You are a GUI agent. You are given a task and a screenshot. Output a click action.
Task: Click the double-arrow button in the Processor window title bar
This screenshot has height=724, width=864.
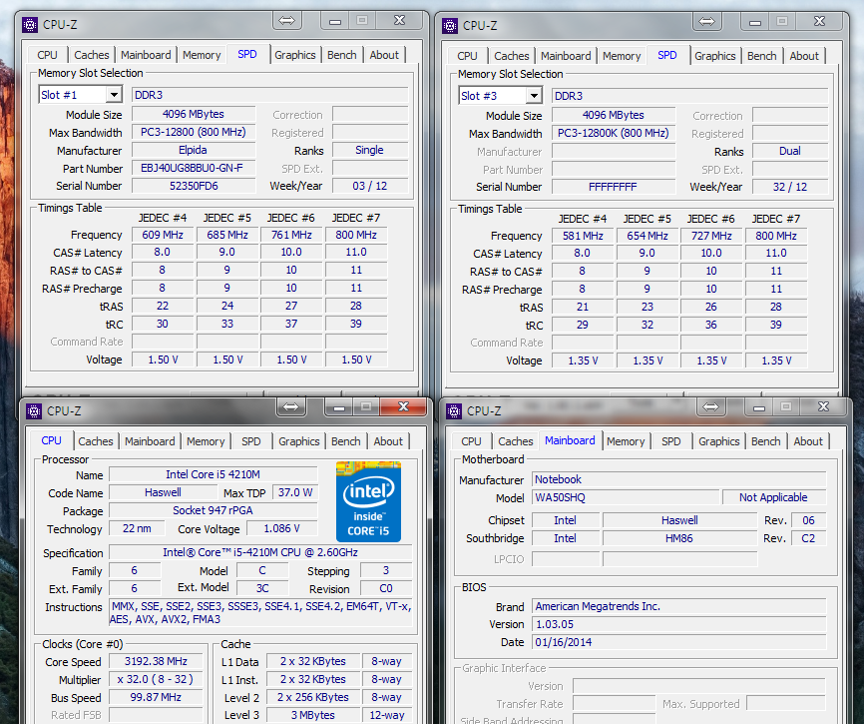[x=290, y=407]
